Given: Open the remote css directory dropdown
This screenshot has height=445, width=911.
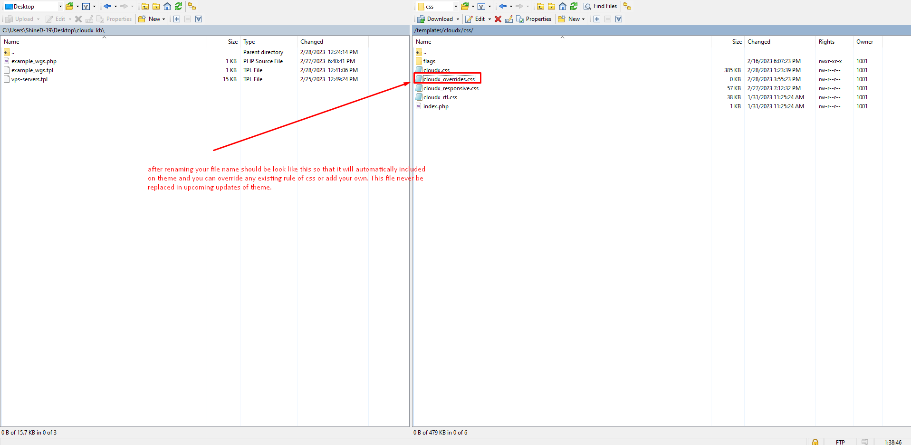Looking at the screenshot, I should (x=456, y=7).
